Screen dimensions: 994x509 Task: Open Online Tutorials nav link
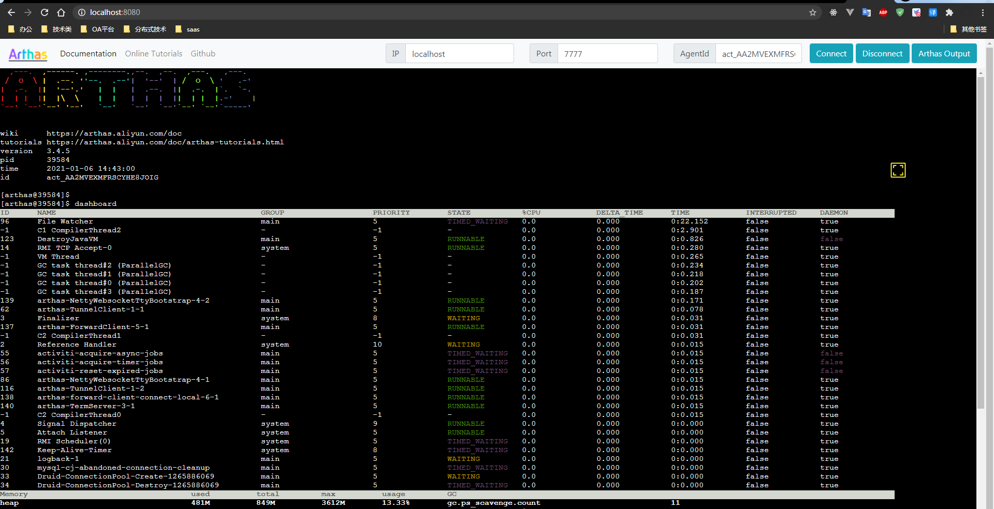pyautogui.click(x=154, y=54)
